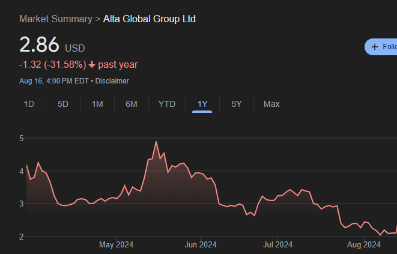Image resolution: width=397 pixels, height=254 pixels.
Task: Click the Aug 2024 axis label
Action: [363, 244]
